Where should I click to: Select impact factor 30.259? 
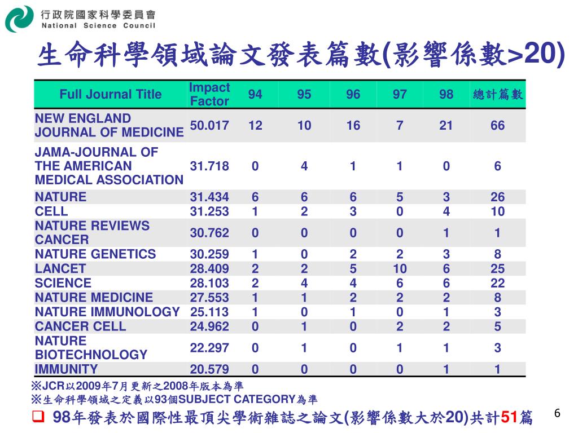point(209,254)
